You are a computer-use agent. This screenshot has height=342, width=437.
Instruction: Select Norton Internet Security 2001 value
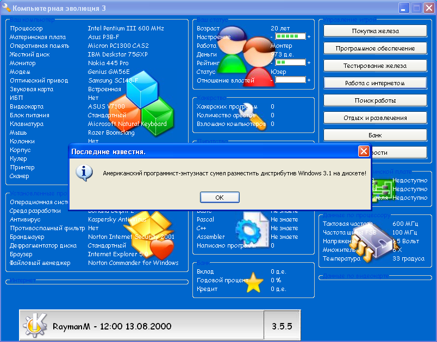(x=132, y=237)
